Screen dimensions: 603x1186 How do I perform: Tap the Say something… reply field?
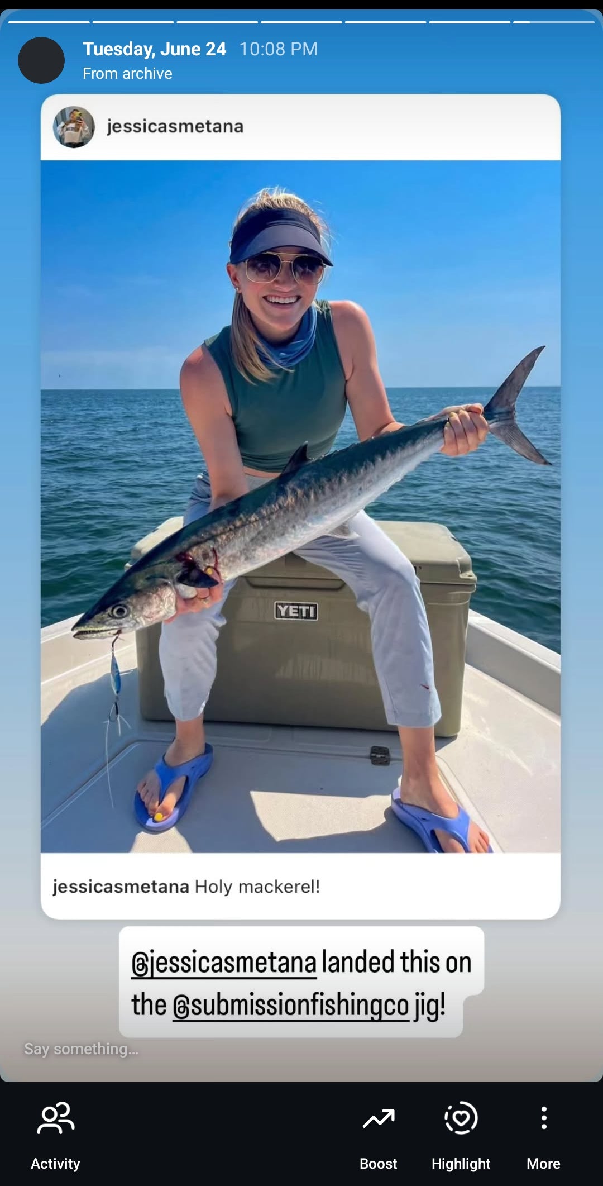tap(81, 1049)
